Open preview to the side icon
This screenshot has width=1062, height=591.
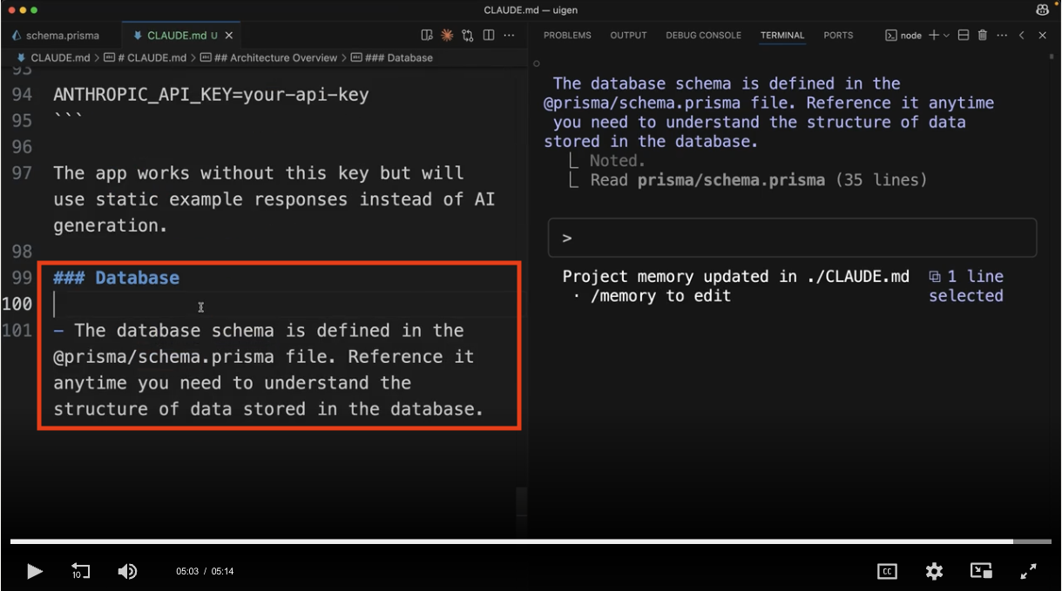click(x=427, y=36)
